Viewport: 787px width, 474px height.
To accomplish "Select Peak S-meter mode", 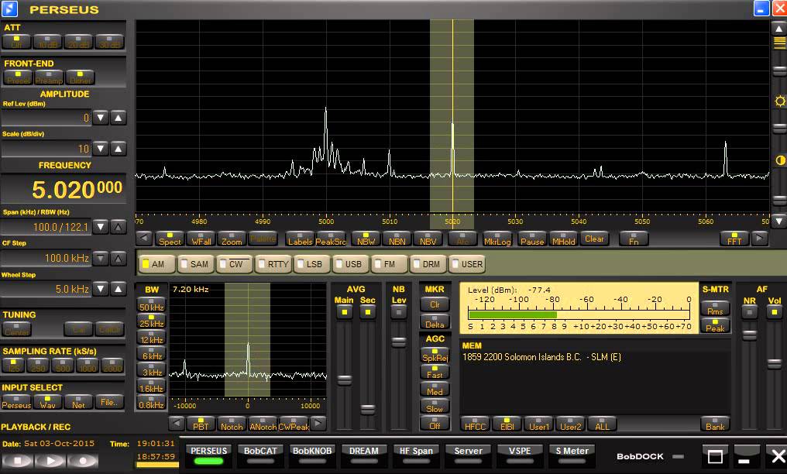I will tap(715, 326).
